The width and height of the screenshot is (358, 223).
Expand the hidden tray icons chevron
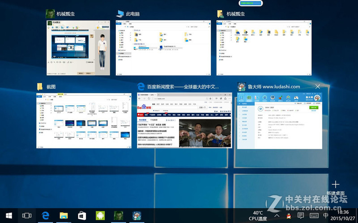tap(277, 215)
